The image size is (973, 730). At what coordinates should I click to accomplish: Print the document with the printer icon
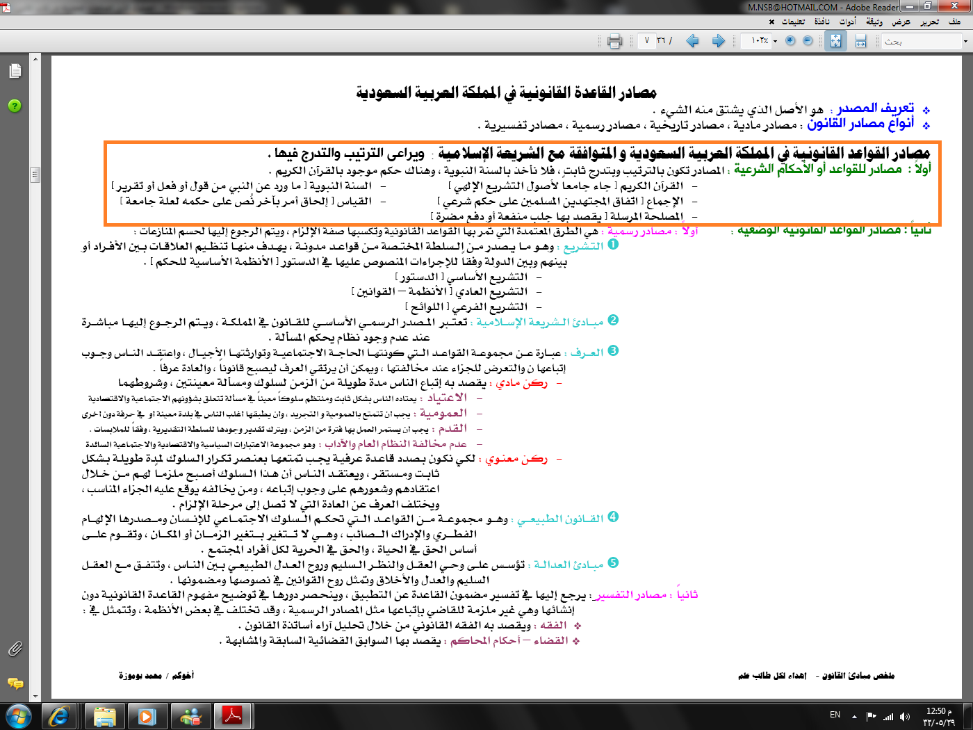[x=614, y=41]
